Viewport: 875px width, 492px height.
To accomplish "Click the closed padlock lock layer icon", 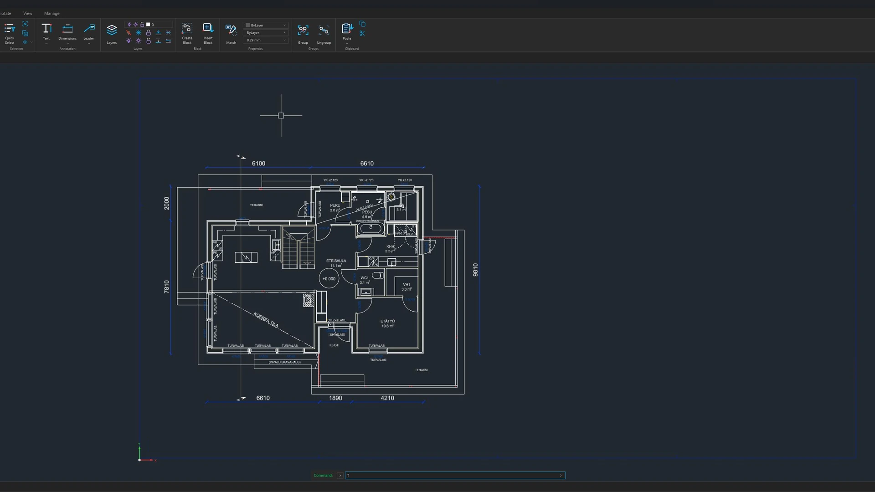I will [148, 33].
